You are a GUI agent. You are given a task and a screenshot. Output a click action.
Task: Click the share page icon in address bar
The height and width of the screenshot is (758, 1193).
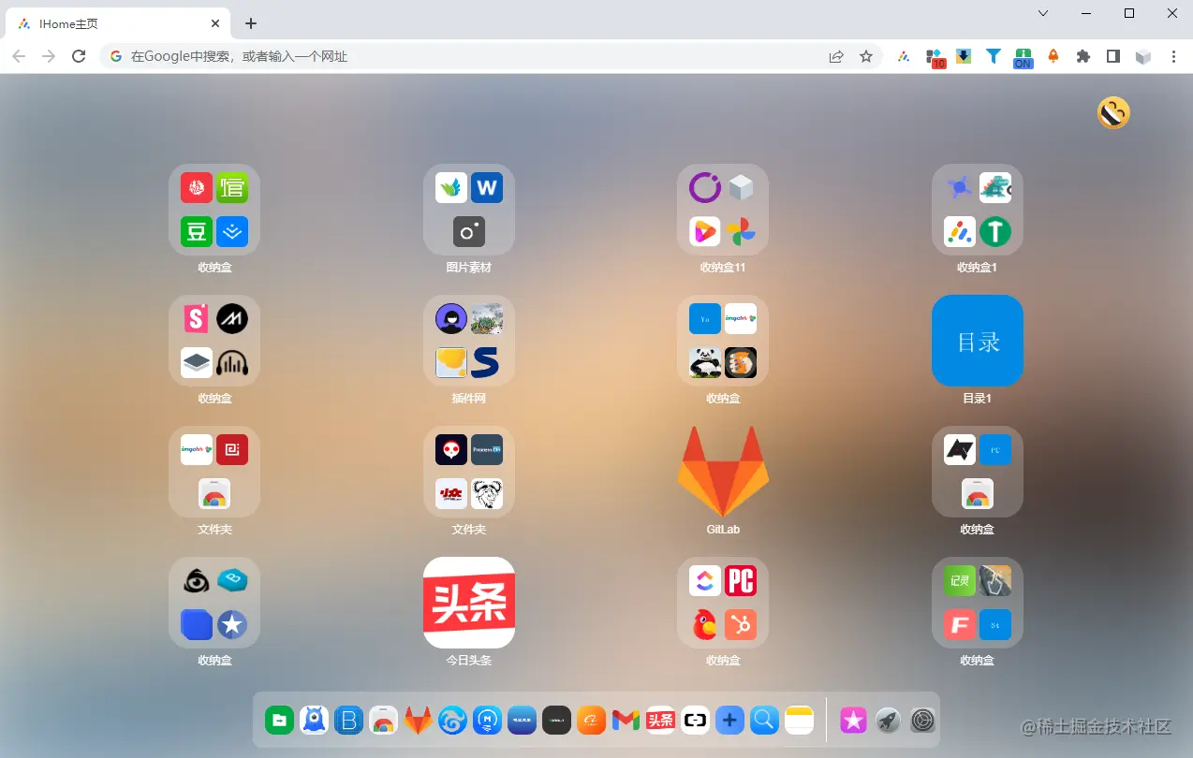(x=836, y=56)
